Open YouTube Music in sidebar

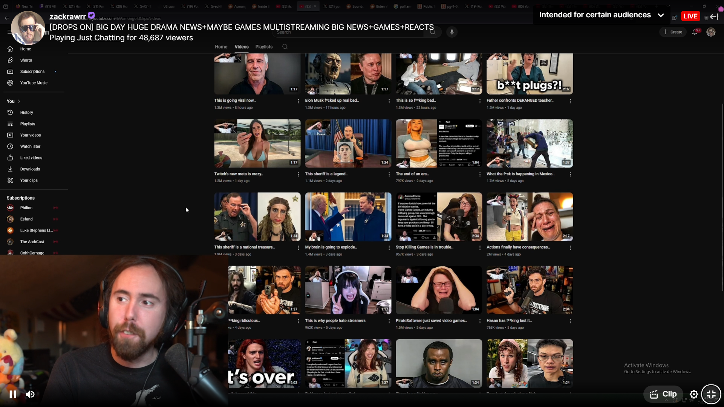pos(34,83)
